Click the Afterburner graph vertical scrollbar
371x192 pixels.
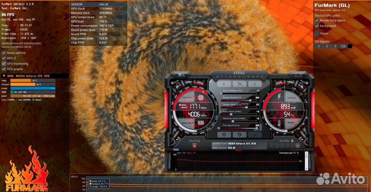coord(307,161)
